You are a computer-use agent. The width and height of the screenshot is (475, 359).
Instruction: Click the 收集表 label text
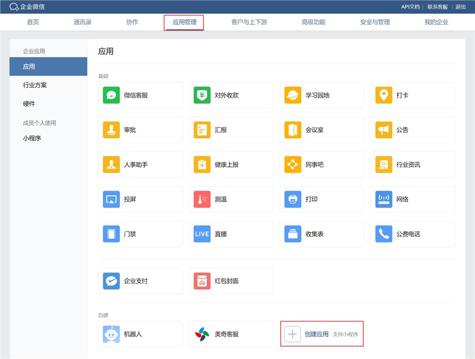314,234
